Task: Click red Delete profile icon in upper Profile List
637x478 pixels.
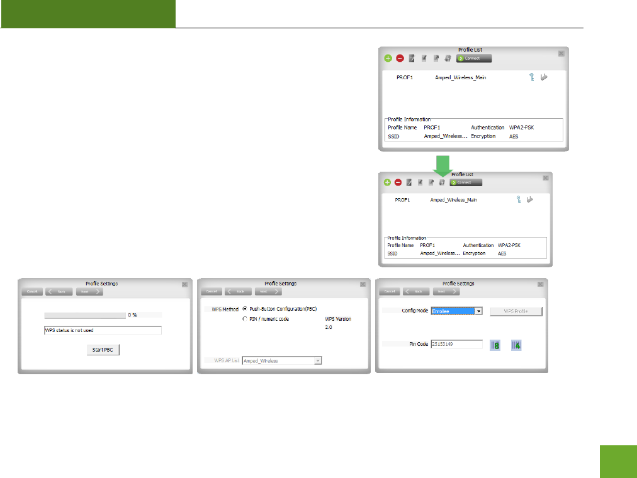Action: coord(400,58)
